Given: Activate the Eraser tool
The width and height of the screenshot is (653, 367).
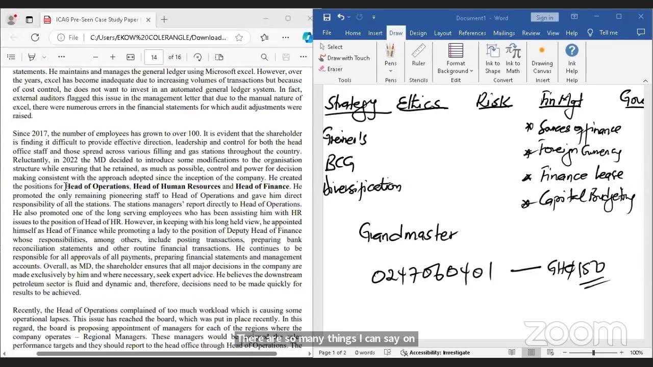Looking at the screenshot, I should (x=331, y=69).
